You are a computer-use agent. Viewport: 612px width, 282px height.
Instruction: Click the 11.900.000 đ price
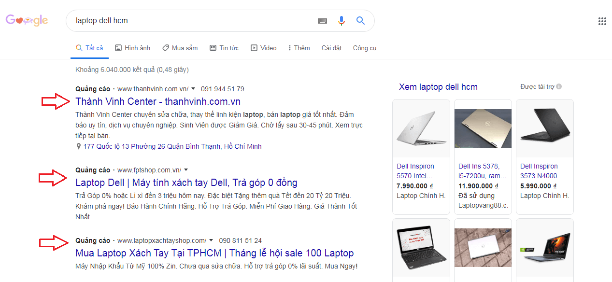pyautogui.click(x=478, y=186)
